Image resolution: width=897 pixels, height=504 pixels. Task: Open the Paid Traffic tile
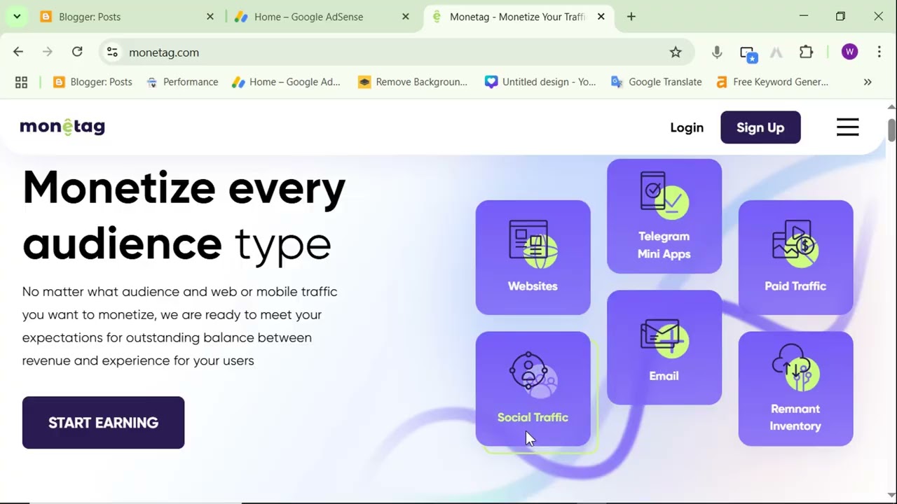(795, 258)
